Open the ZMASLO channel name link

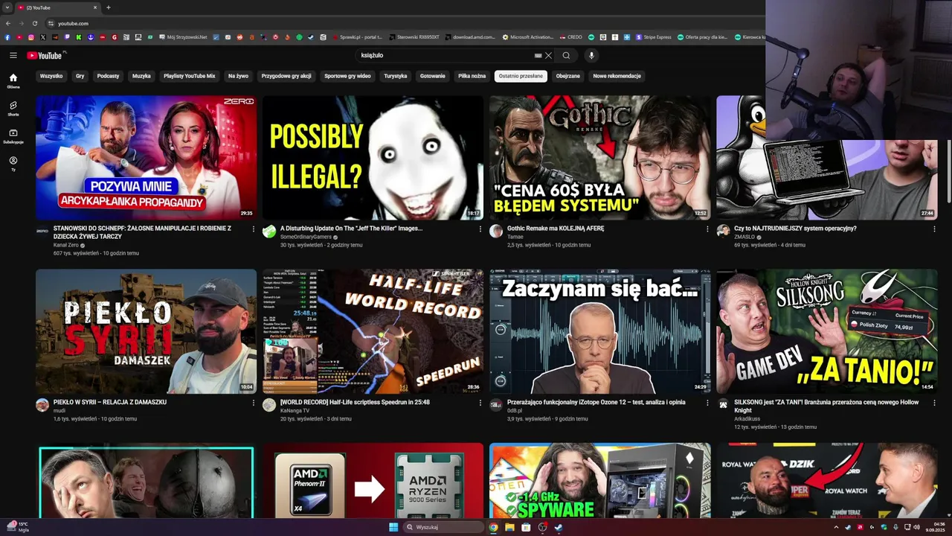click(744, 237)
